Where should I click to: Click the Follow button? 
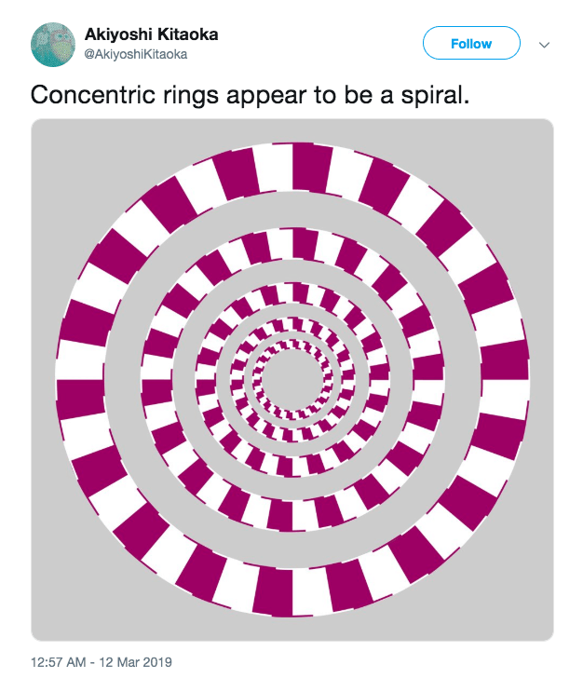pos(470,44)
